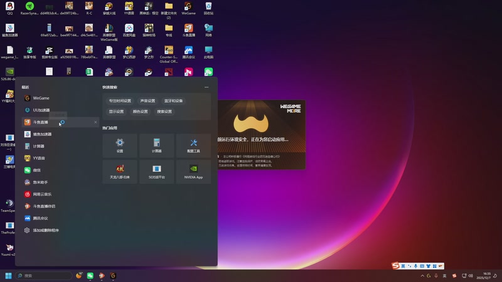The width and height of the screenshot is (502, 282).
Task: Open the 设置 gear tile
Action: pos(120,146)
